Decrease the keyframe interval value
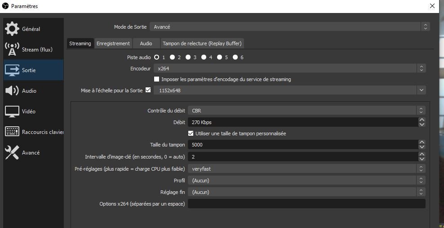 click(x=422, y=159)
